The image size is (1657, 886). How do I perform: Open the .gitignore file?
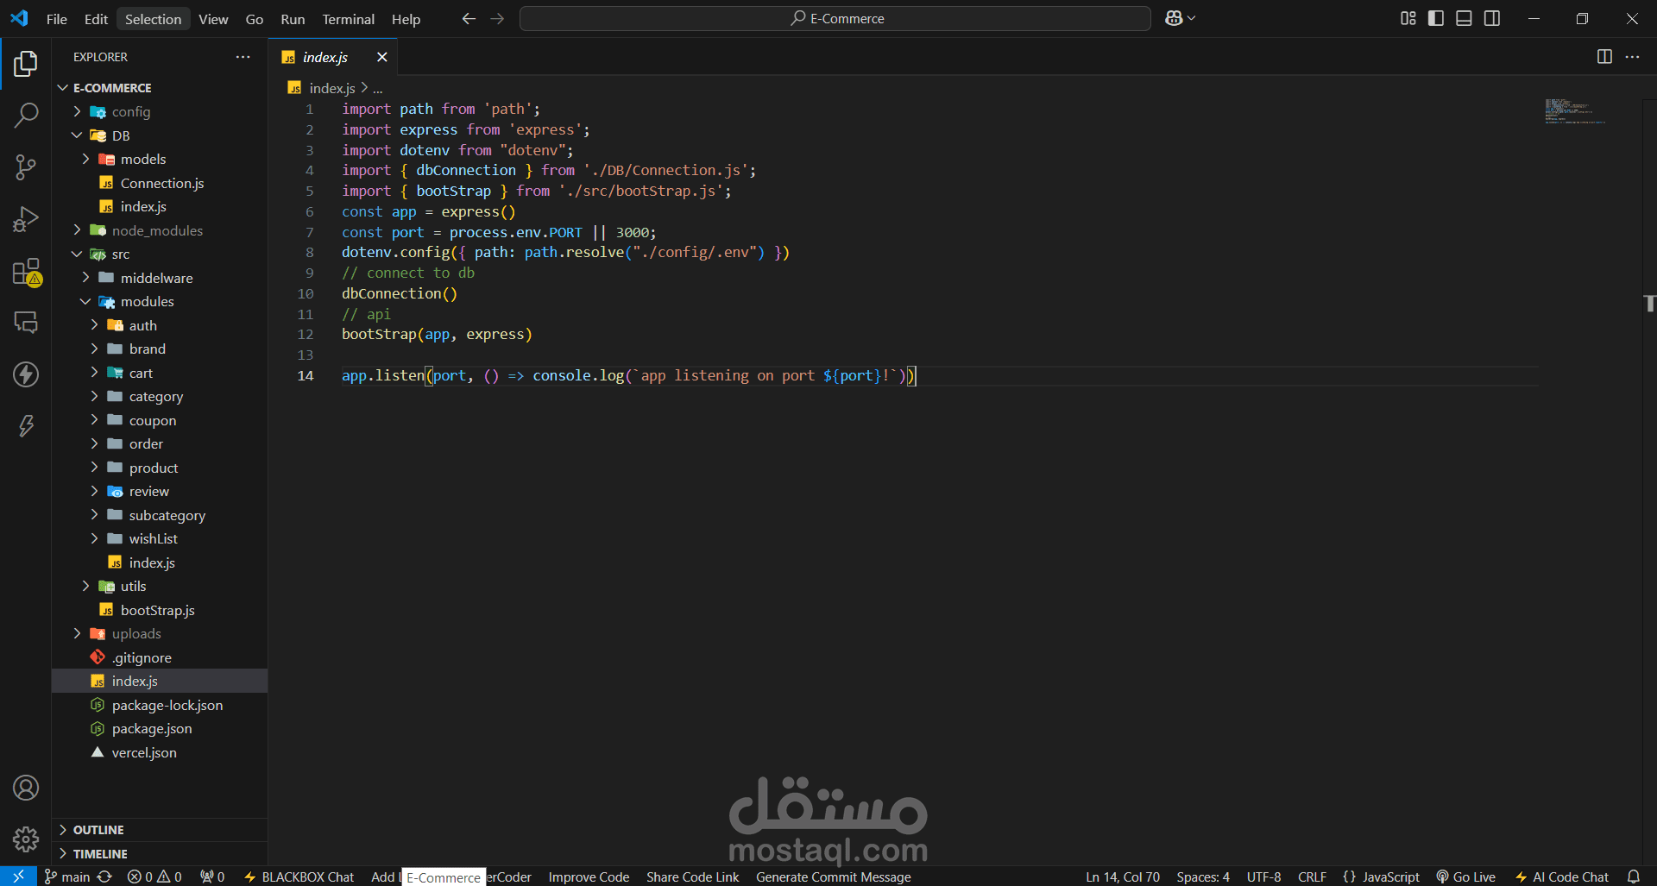tap(160, 657)
